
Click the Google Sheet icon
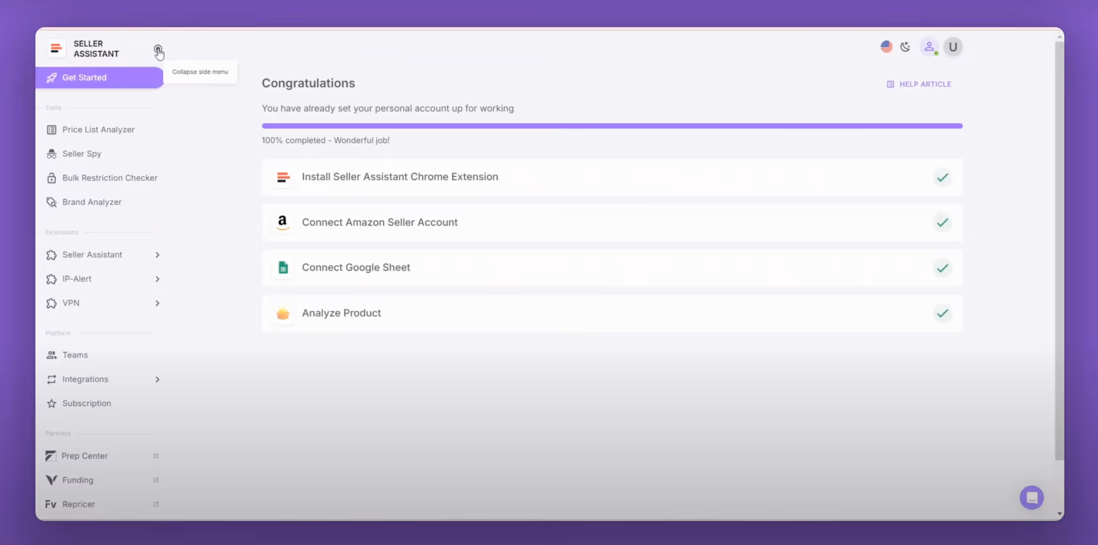click(283, 267)
